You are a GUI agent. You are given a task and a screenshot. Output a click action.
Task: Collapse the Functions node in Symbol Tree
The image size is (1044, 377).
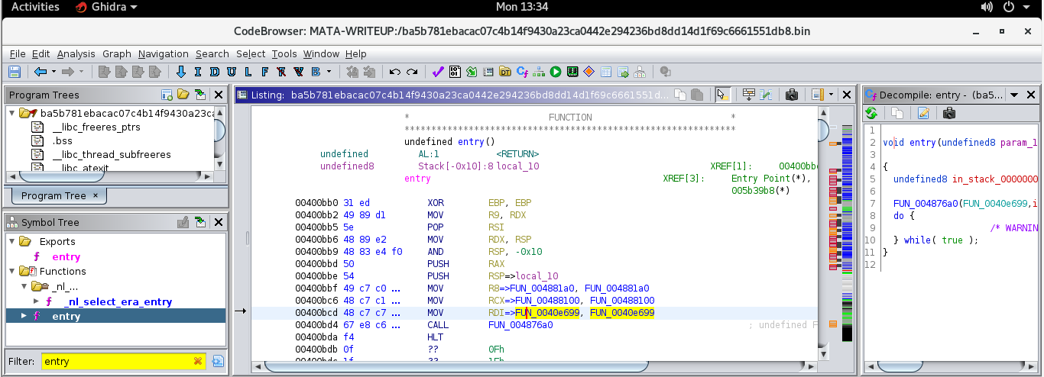(x=12, y=272)
